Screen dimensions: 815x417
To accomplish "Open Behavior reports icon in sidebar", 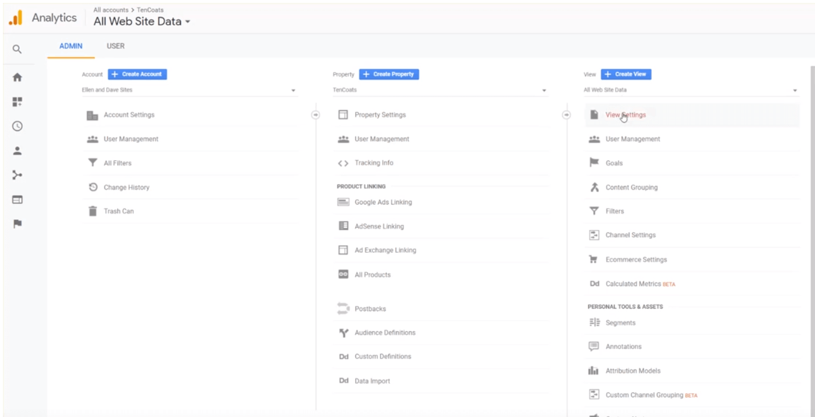I will [x=17, y=199].
